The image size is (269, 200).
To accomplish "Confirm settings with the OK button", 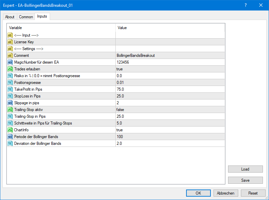I will (198, 193).
